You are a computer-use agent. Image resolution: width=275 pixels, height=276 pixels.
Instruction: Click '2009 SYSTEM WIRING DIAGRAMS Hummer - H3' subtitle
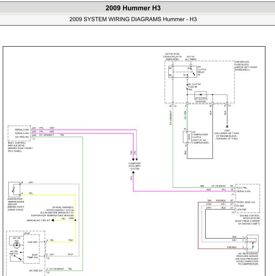133,19
